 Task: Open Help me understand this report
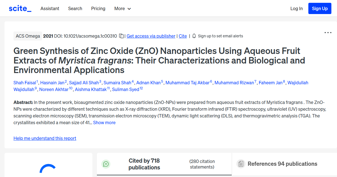[x=45, y=138]
